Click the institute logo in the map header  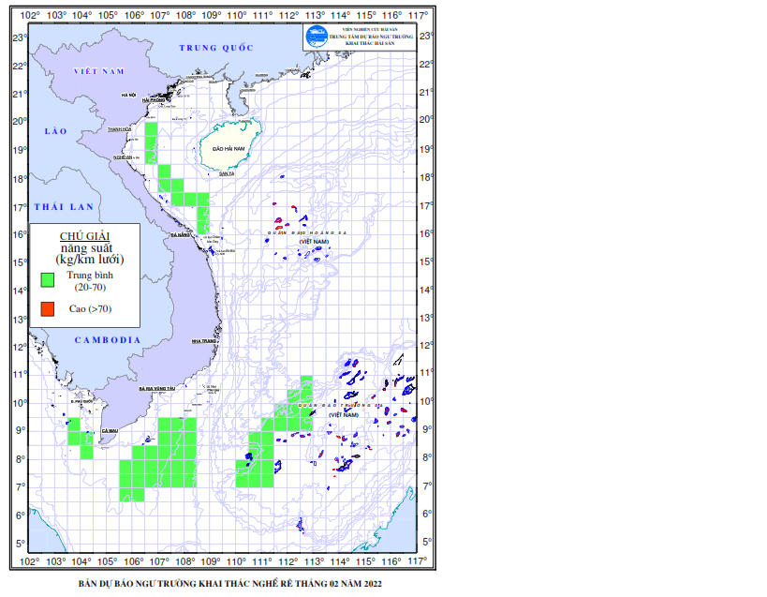(317, 37)
